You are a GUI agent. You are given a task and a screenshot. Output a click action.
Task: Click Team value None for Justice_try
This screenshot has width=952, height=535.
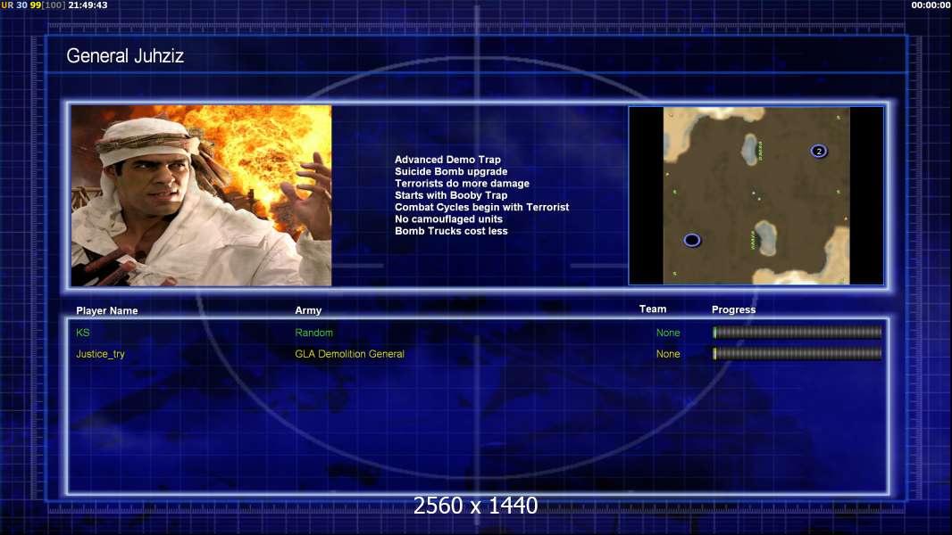point(668,354)
